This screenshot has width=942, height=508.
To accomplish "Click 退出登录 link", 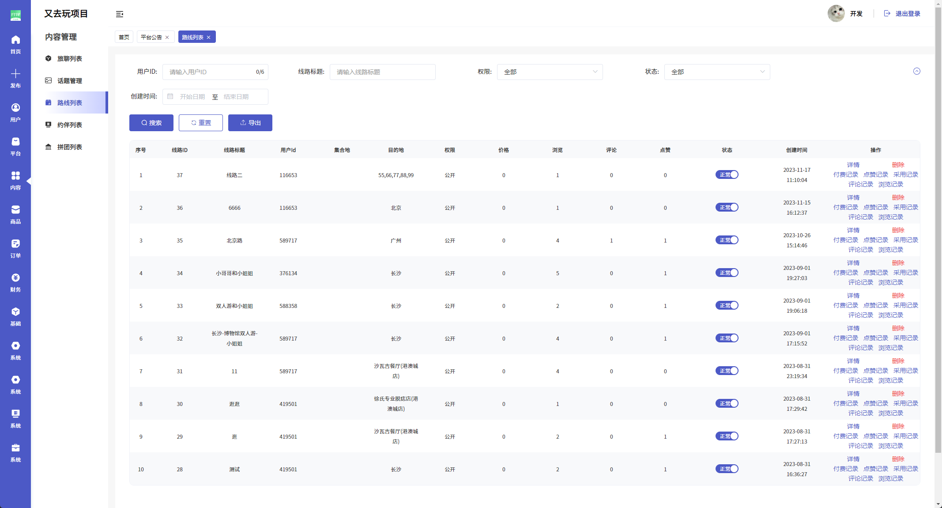I will pos(908,14).
